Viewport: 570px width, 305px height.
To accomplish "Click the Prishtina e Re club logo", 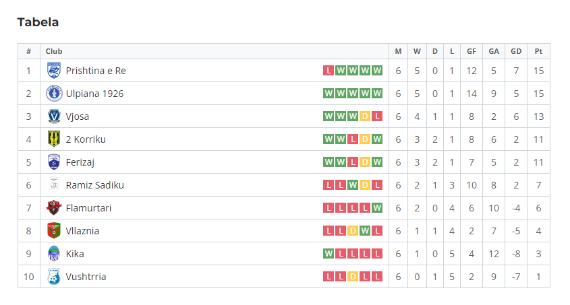I will [54, 71].
